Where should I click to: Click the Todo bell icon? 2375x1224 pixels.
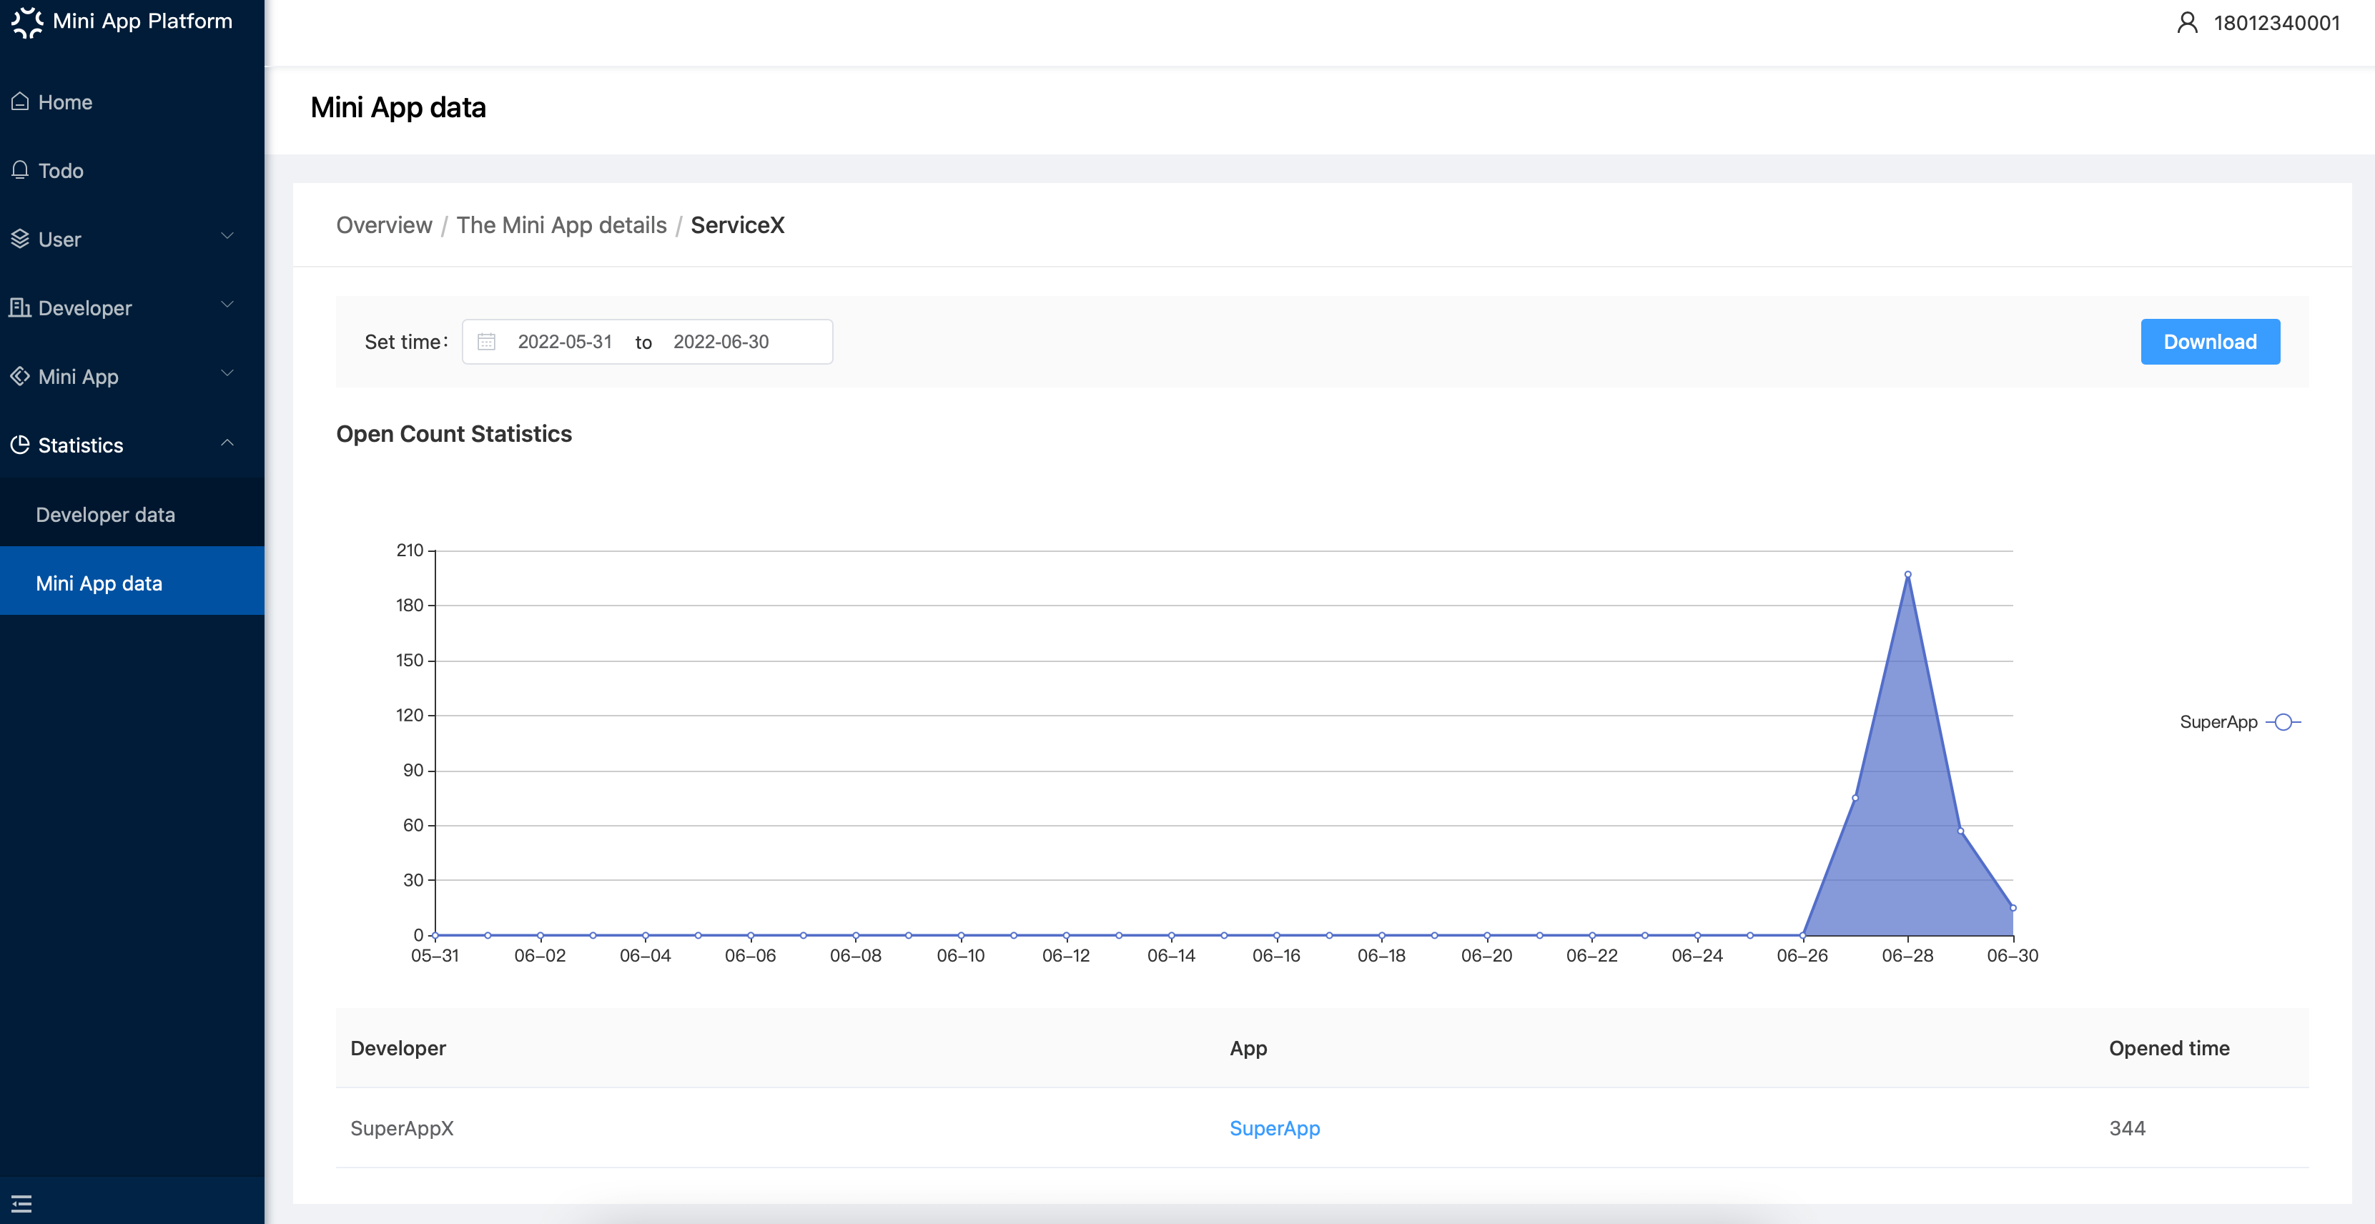coord(20,170)
